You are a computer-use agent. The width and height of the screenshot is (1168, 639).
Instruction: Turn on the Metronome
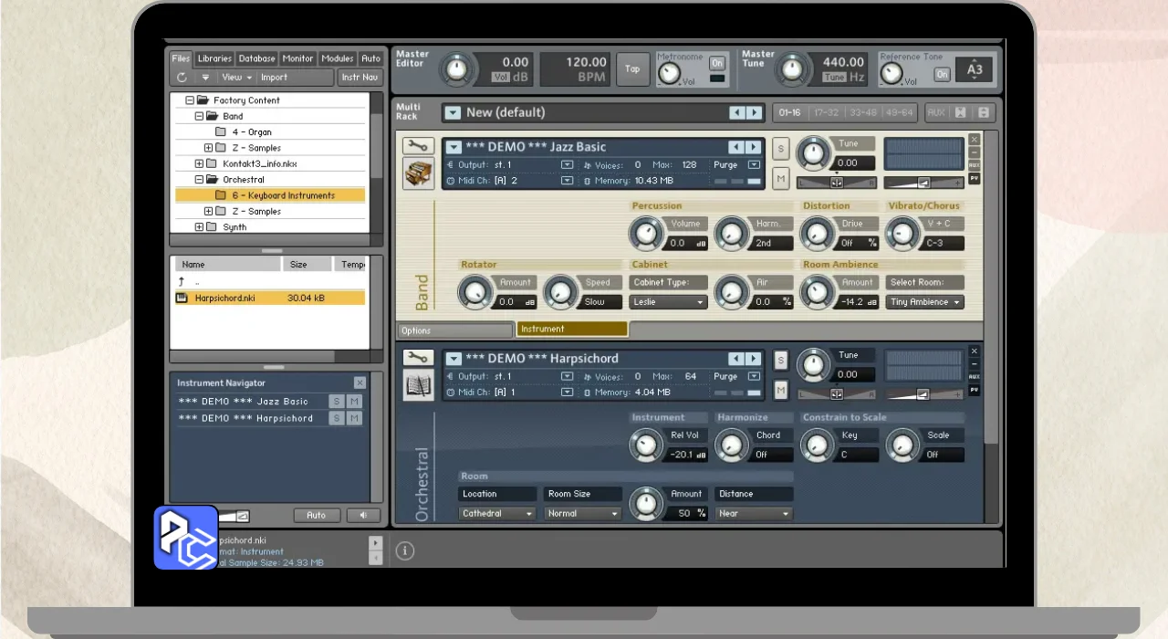[x=717, y=63]
